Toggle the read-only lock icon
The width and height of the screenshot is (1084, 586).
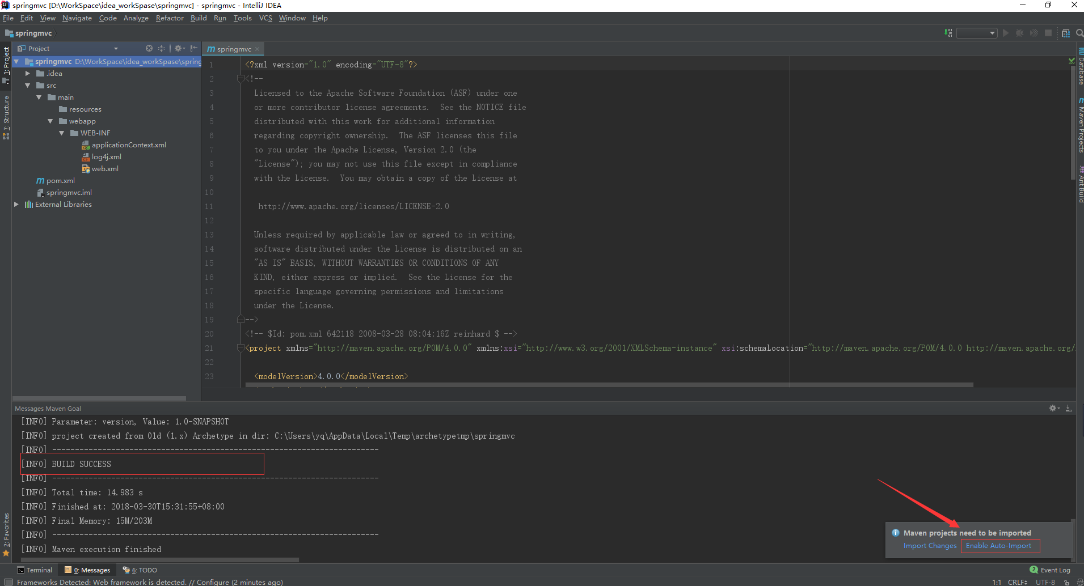(1066, 582)
